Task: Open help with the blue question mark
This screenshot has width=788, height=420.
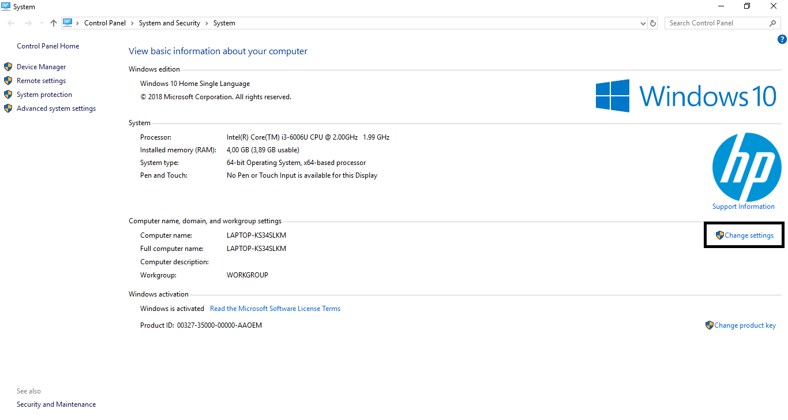Action: pos(782,39)
